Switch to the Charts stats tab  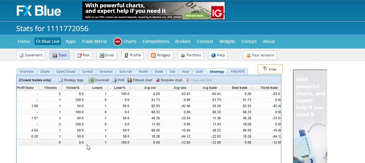click(45, 71)
